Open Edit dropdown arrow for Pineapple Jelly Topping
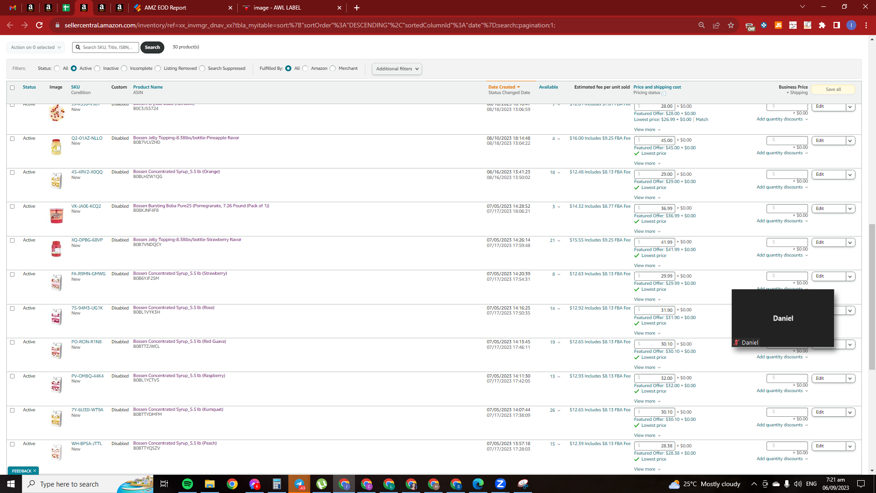The image size is (876, 493). 850,141
